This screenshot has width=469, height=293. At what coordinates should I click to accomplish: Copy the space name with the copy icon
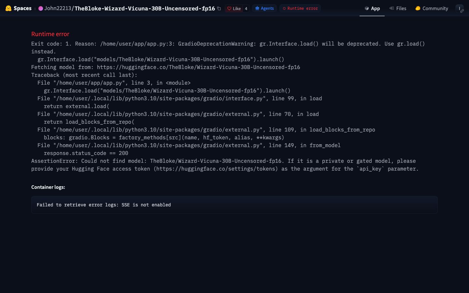[x=219, y=8]
